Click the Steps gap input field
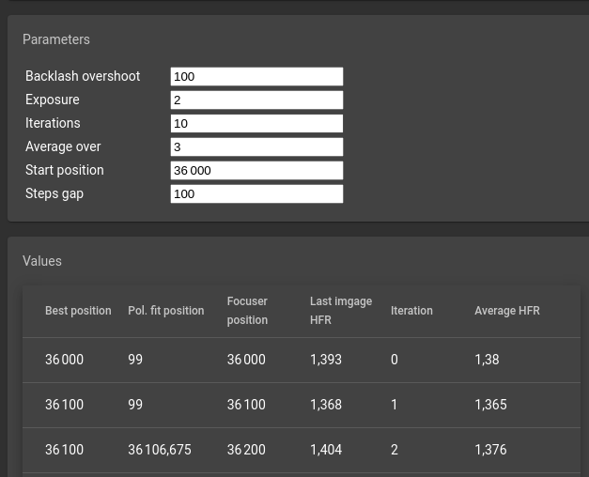Image resolution: width=589 pixels, height=477 pixels. click(256, 193)
